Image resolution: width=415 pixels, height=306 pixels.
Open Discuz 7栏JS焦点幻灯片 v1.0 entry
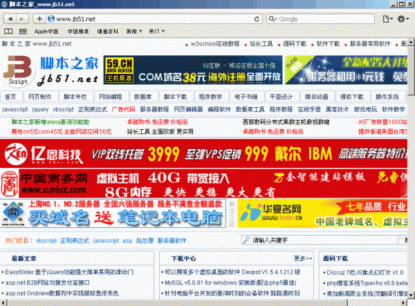point(365,272)
